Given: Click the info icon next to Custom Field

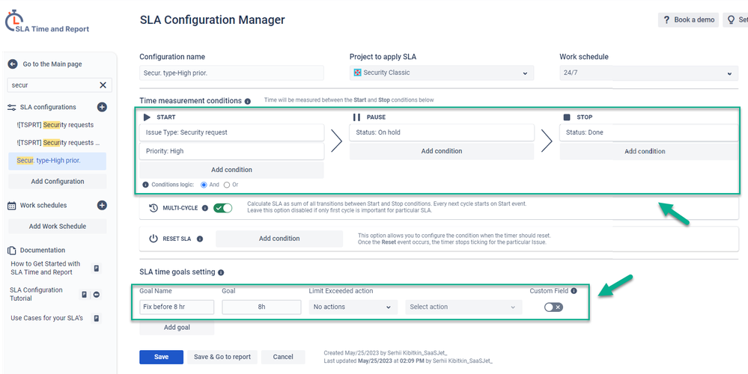Looking at the screenshot, I should [574, 291].
